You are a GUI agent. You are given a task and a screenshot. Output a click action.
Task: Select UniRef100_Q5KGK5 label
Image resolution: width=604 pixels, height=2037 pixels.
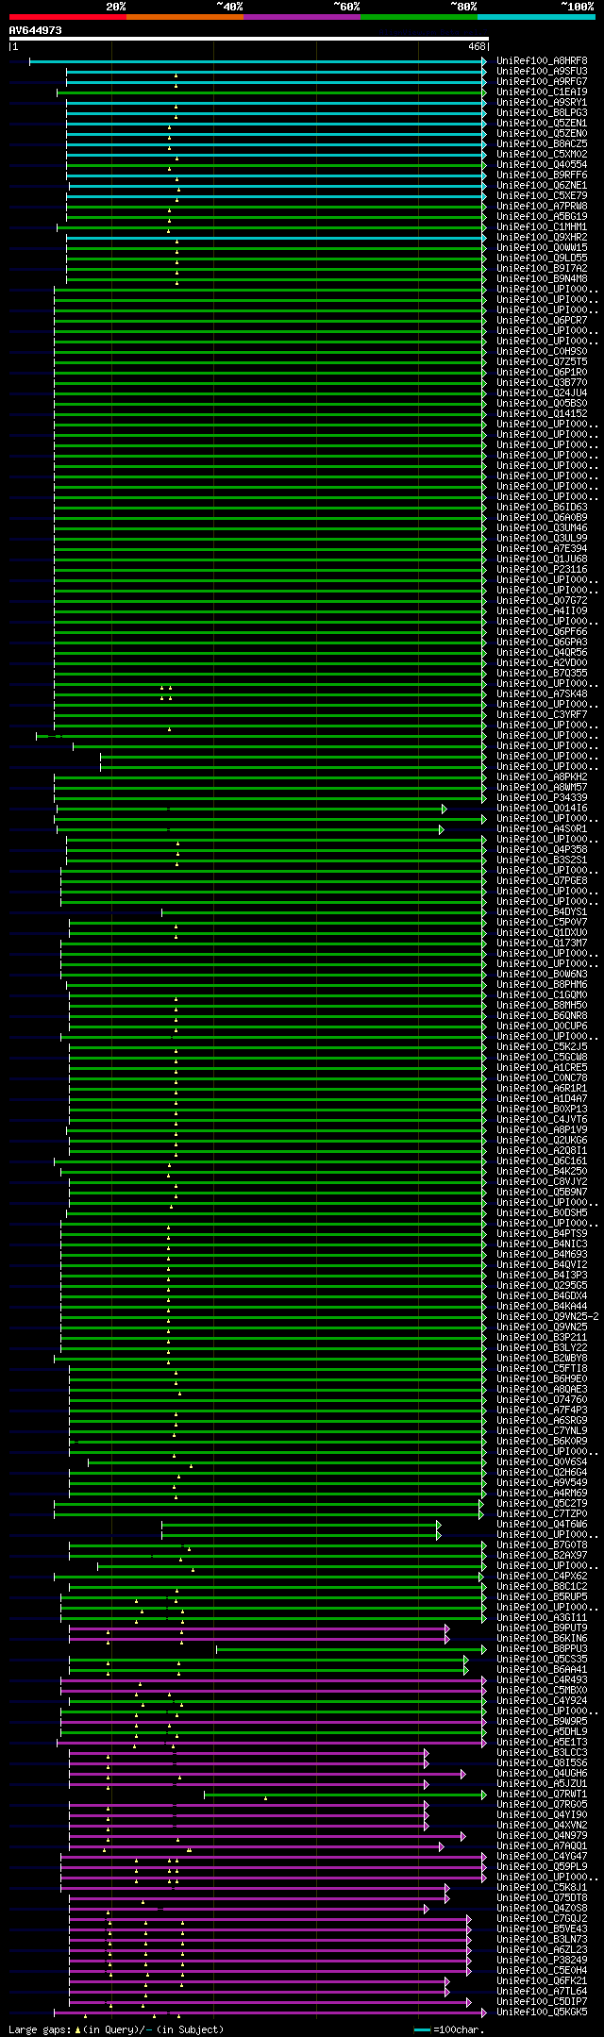[542, 2012]
